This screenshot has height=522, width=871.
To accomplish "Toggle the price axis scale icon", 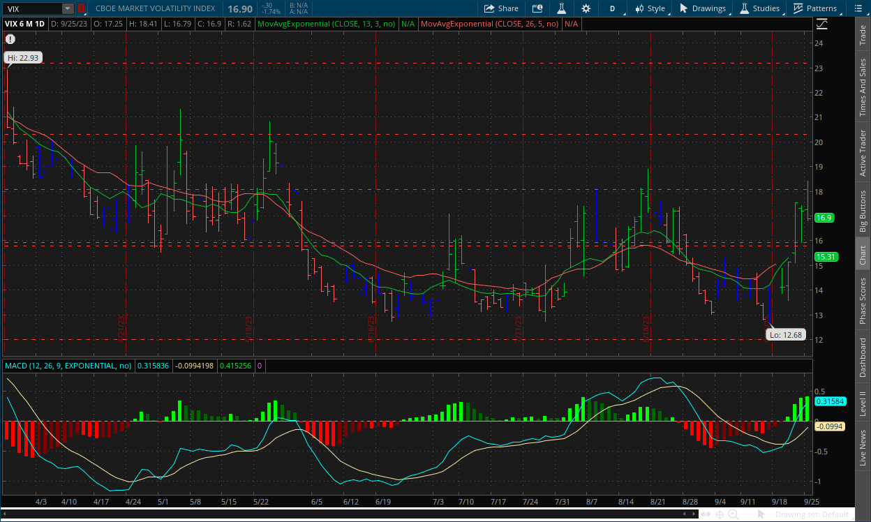I will (x=821, y=24).
